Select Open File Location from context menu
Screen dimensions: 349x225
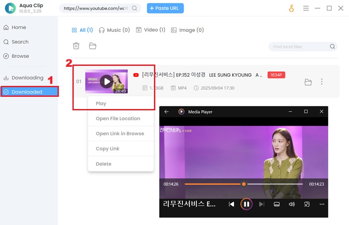pyautogui.click(x=118, y=119)
